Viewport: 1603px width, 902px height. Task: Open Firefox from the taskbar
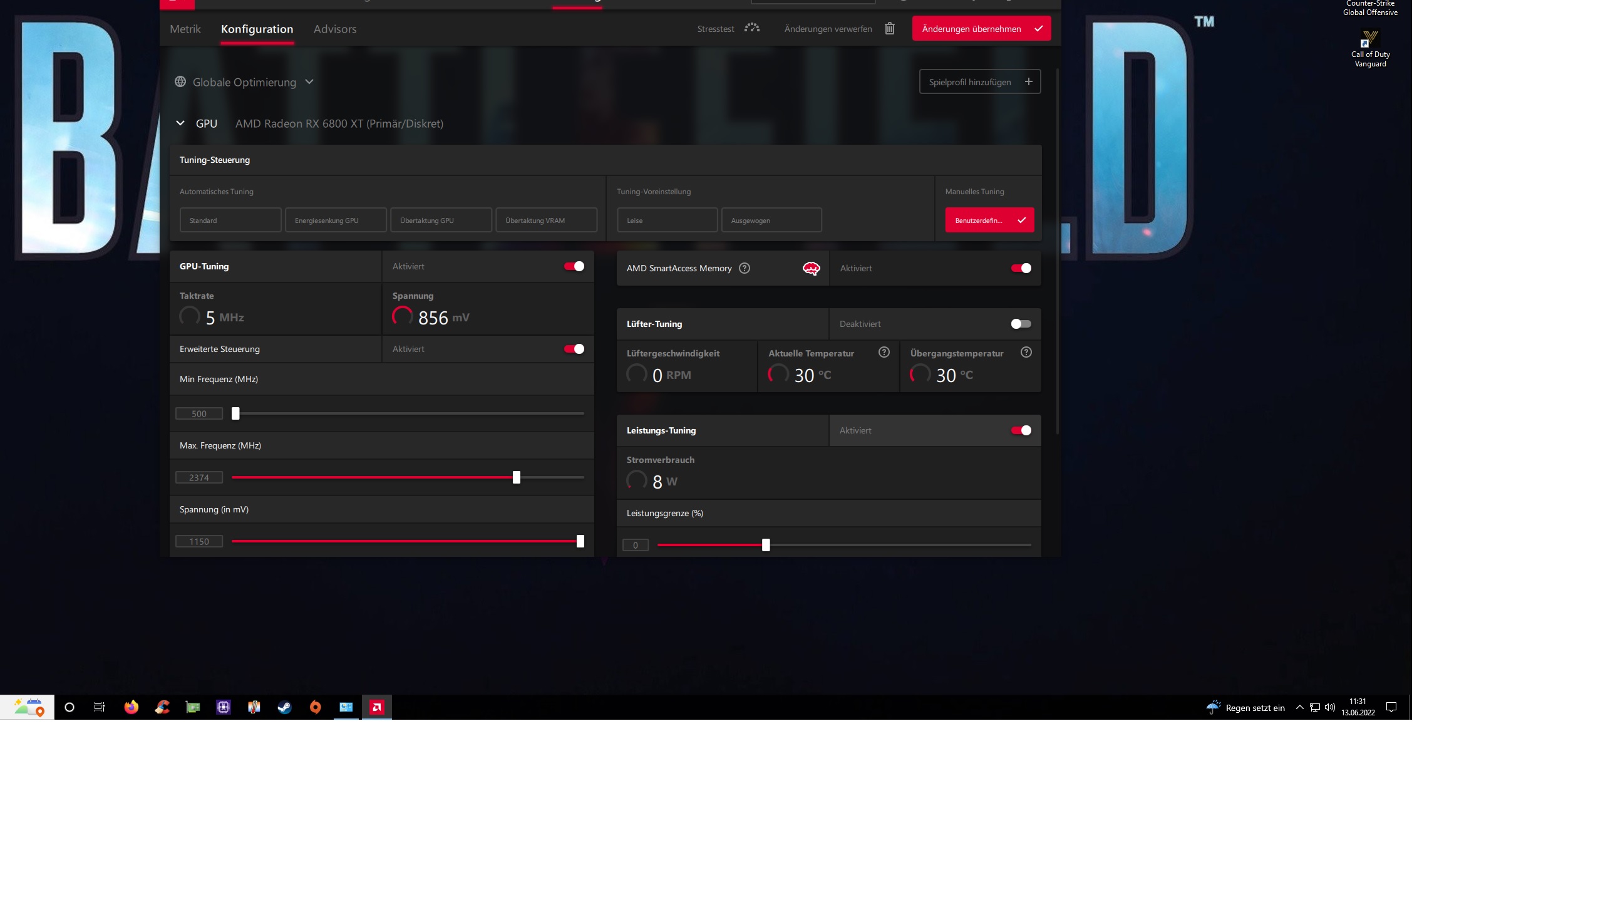(131, 707)
